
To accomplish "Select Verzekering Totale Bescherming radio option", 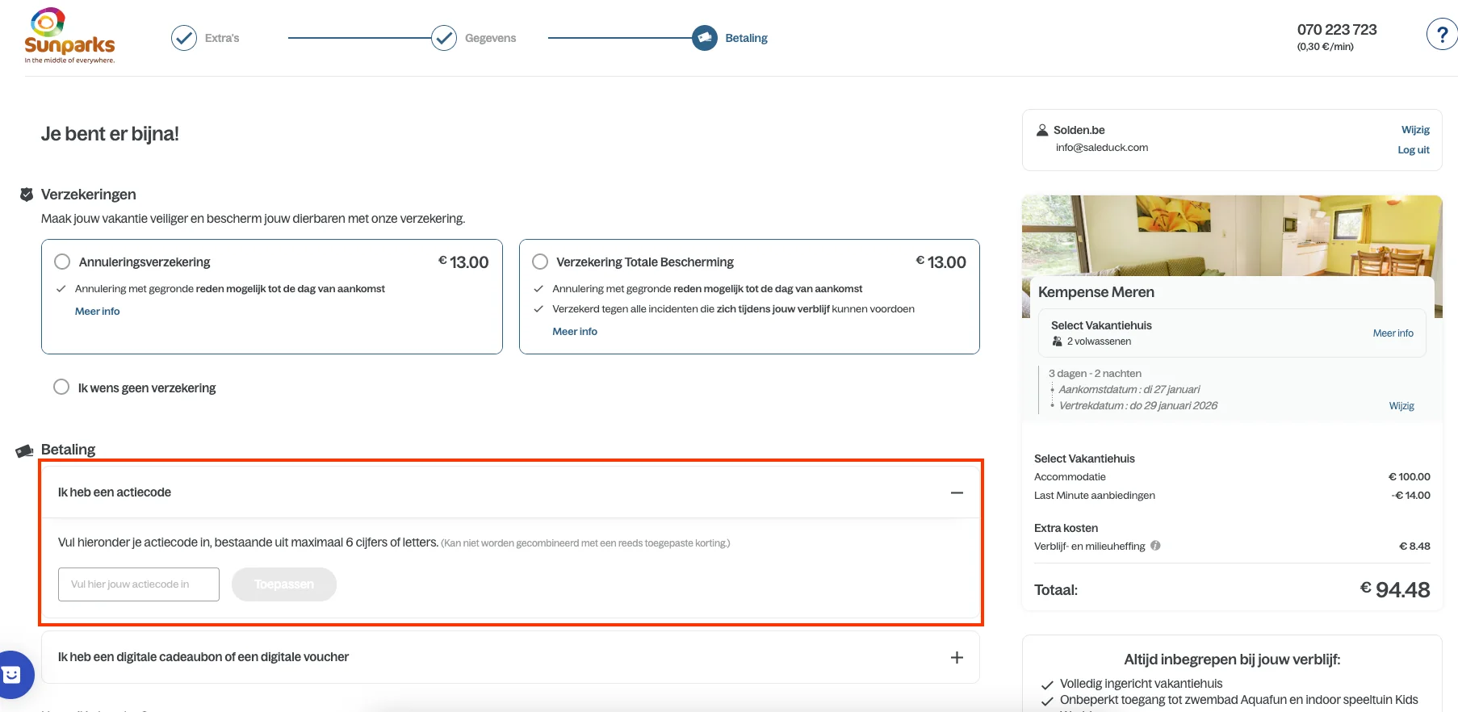I will coord(540,262).
